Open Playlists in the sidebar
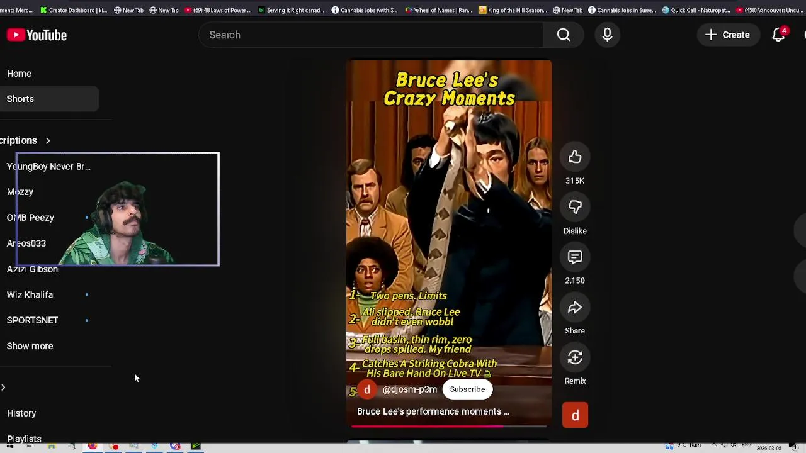Screen dimensions: 806x453 [x=24, y=439]
